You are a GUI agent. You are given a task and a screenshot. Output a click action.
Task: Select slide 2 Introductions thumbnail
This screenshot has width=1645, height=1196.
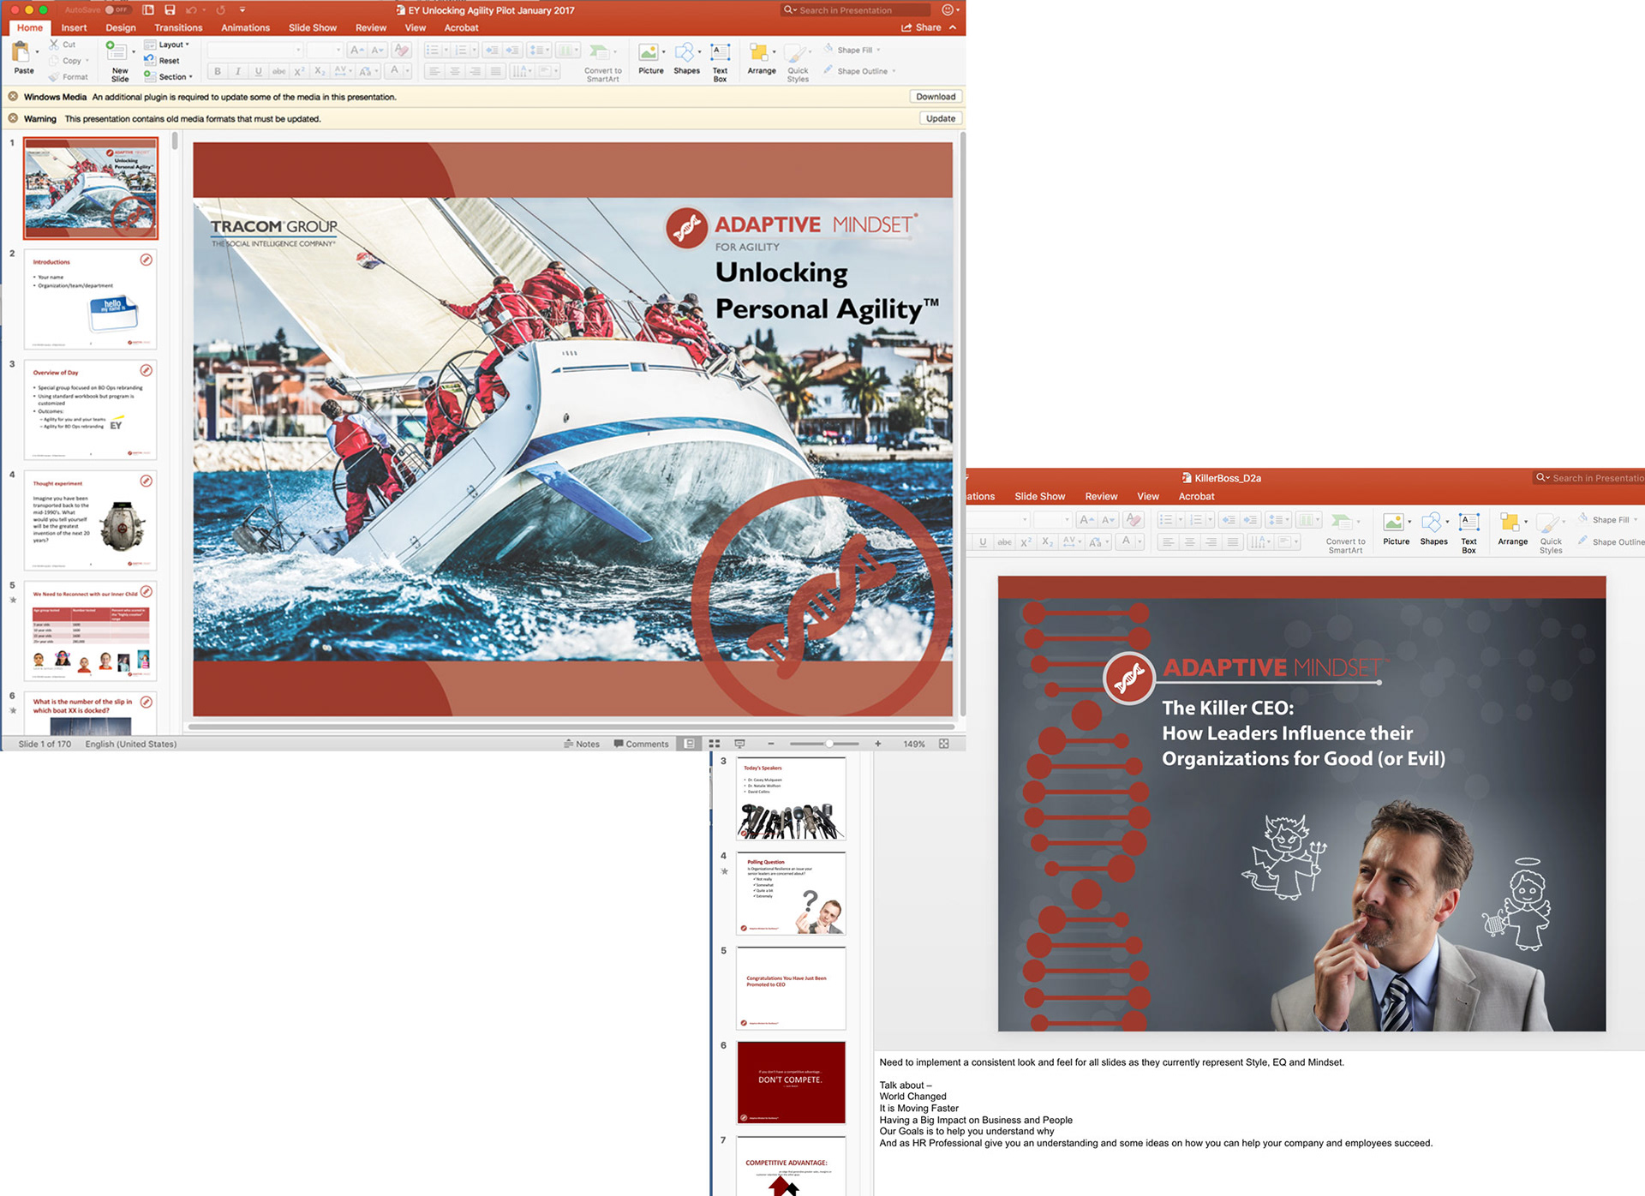click(x=91, y=299)
